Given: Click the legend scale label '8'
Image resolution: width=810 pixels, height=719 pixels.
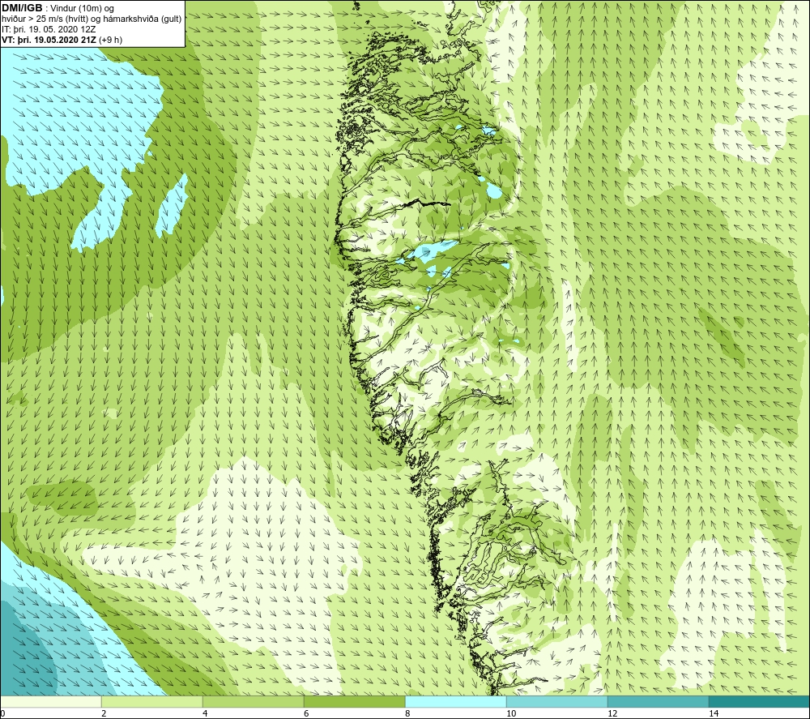Looking at the screenshot, I should (407, 713).
